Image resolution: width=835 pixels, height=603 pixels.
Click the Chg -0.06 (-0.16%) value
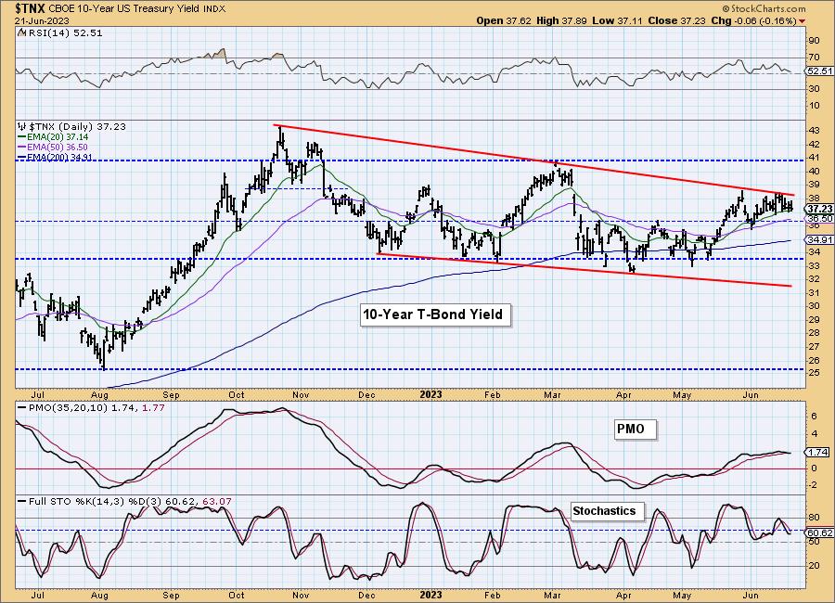click(x=753, y=20)
